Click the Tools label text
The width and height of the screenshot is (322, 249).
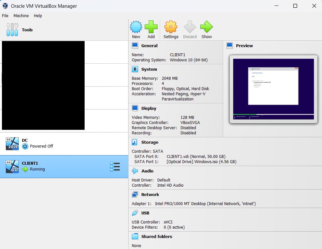tap(27, 30)
